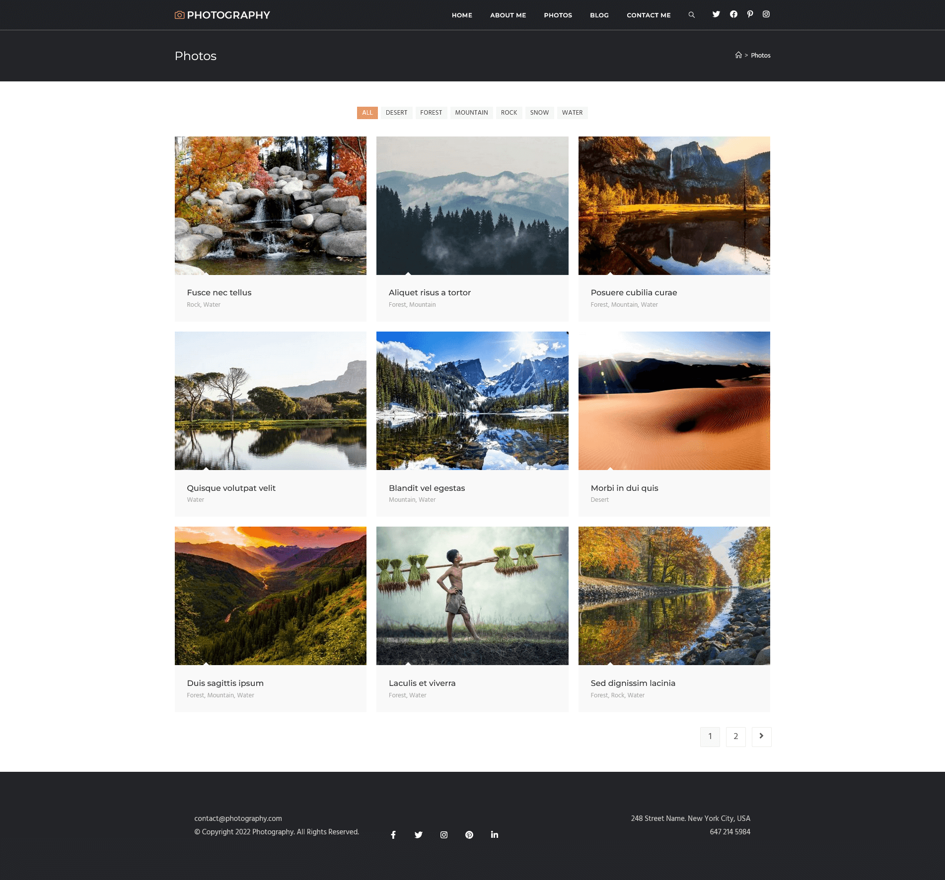Click the Quisque volutpat velit title
945x880 pixels.
[231, 488]
